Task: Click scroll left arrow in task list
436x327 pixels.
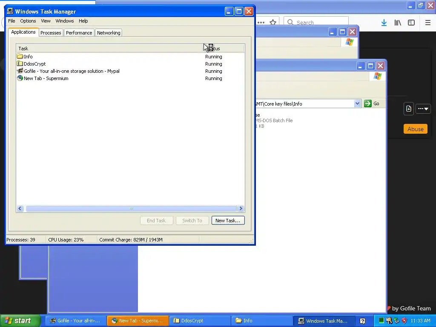Action: click(20, 208)
